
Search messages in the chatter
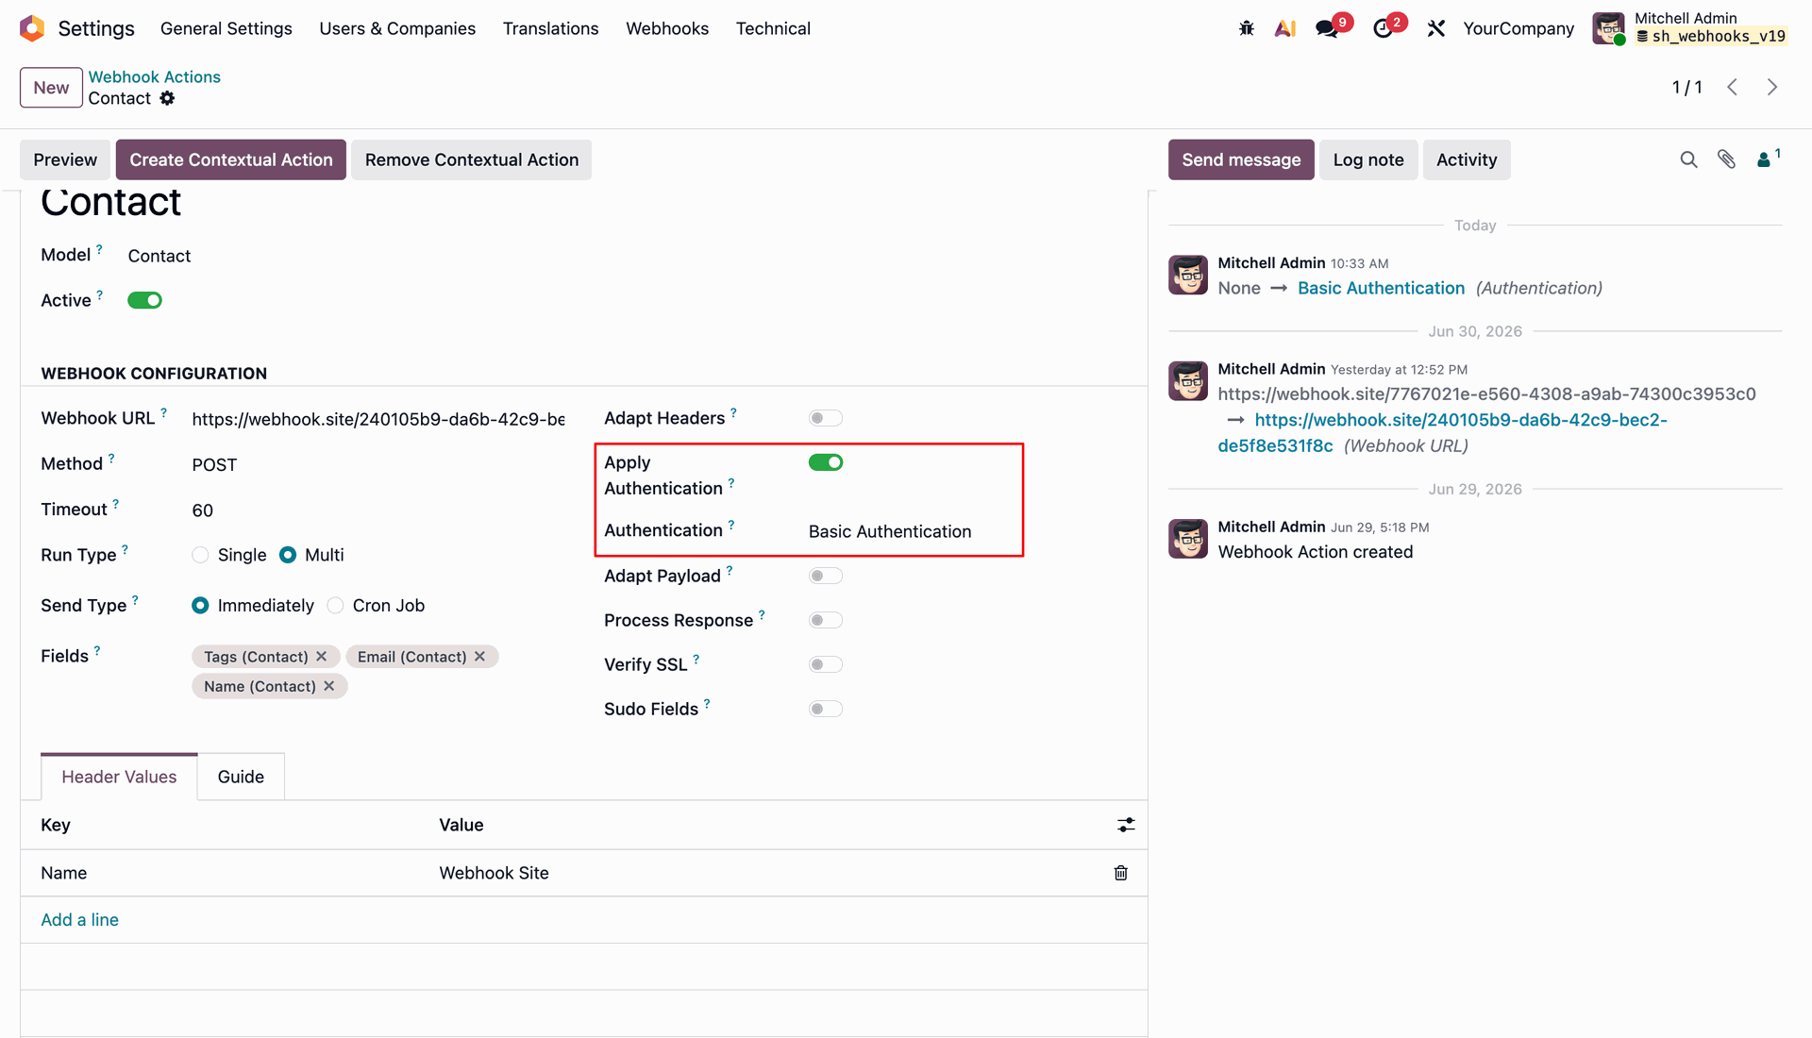point(1688,159)
